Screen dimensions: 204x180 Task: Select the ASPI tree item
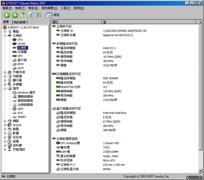coord(20,109)
